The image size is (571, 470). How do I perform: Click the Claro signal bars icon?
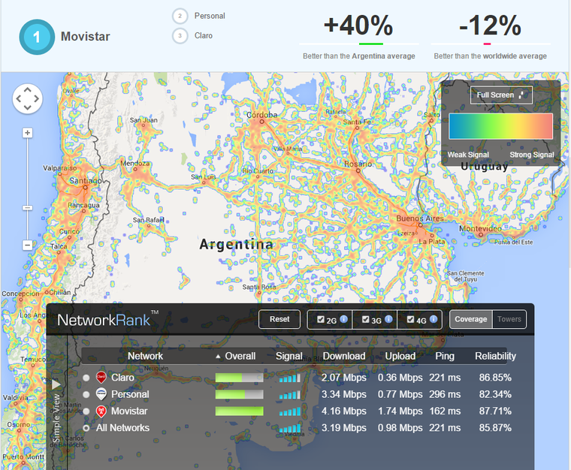coord(290,378)
